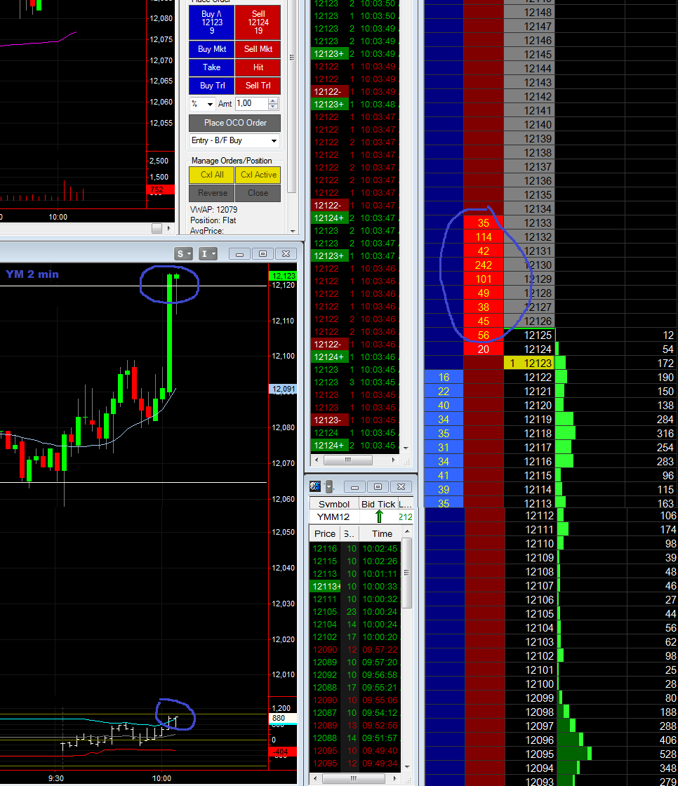Open the S dropdown on the YM chart
678x786 pixels.
[184, 253]
